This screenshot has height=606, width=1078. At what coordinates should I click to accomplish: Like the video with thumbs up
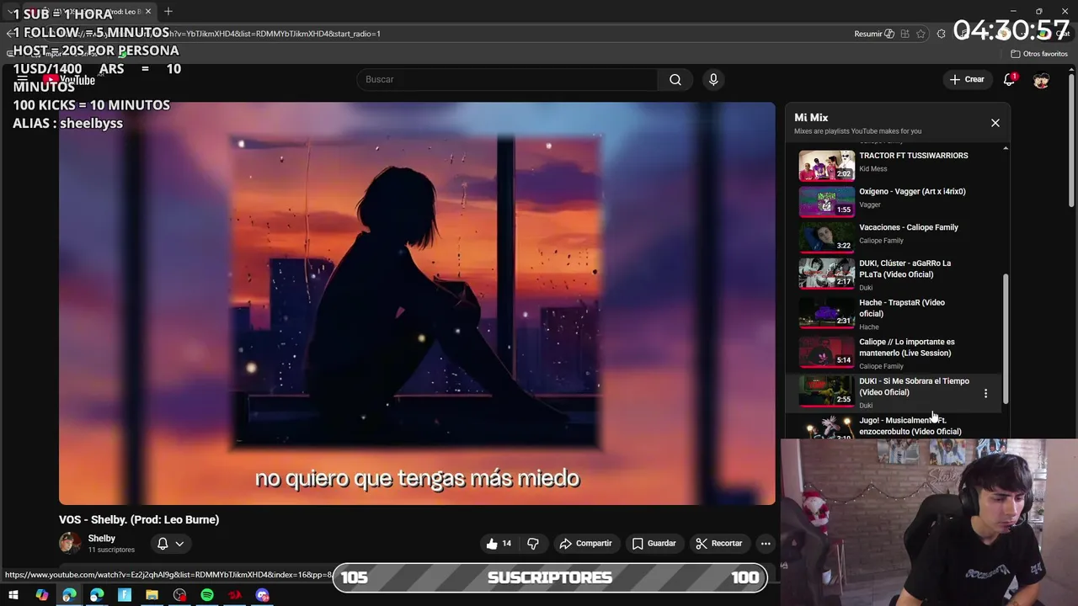click(499, 544)
